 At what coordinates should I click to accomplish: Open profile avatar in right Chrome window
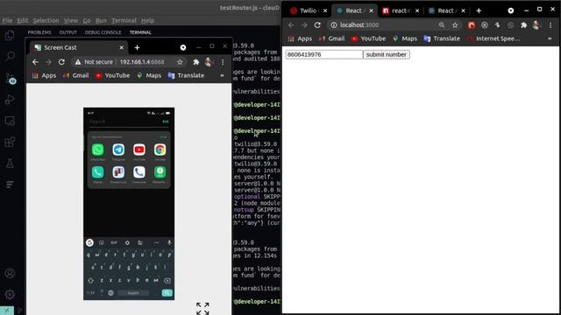(x=536, y=25)
